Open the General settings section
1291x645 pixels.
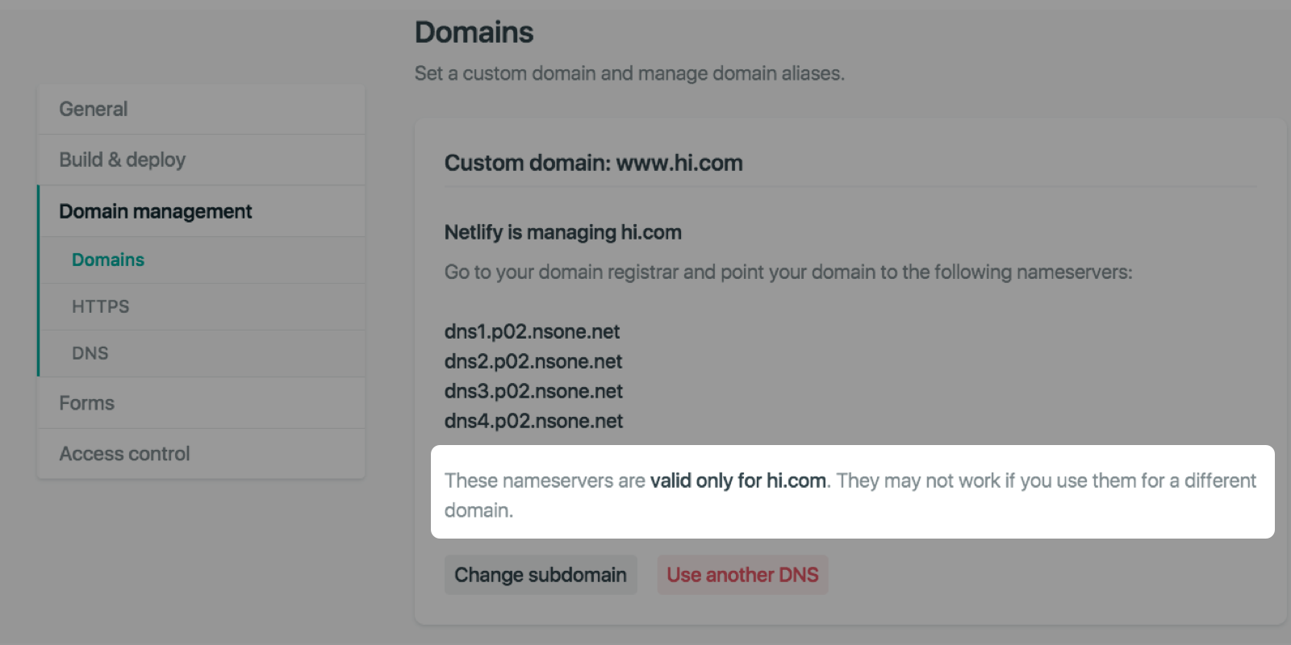tap(94, 109)
